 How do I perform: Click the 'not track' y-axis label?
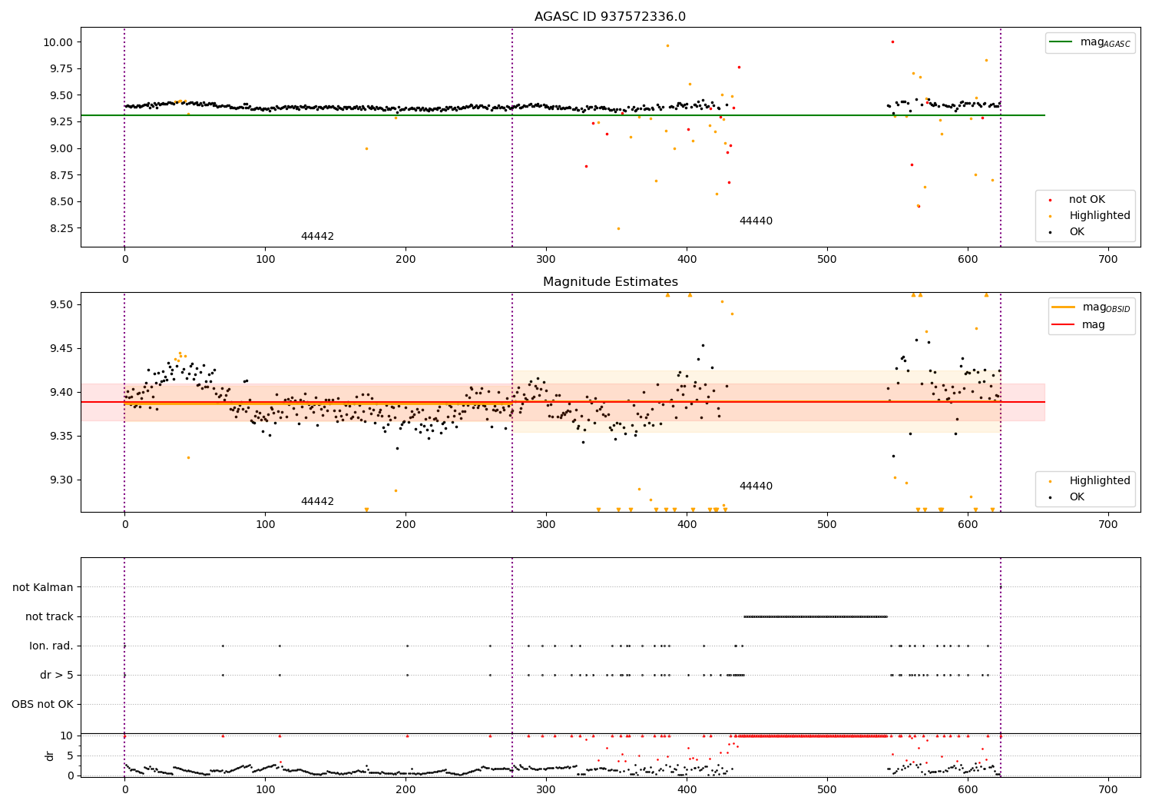[x=49, y=617]
